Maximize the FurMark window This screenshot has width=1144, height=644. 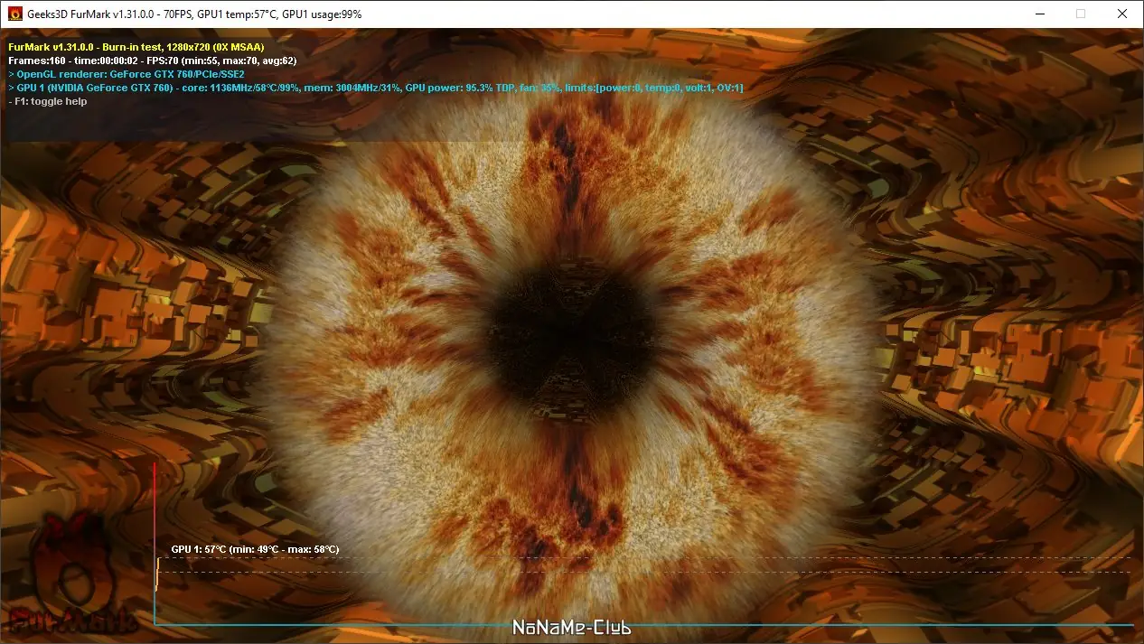pos(1081,14)
